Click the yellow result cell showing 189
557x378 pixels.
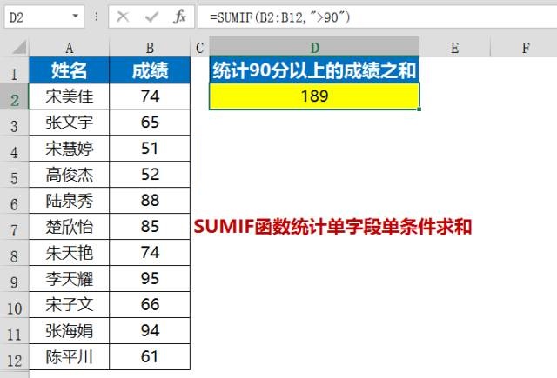coord(314,96)
